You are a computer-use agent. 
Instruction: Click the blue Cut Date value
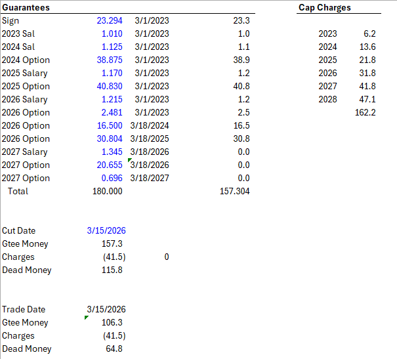click(106, 230)
